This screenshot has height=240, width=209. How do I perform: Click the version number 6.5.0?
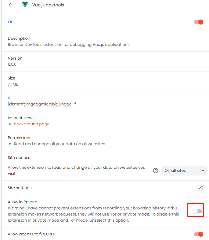[x=12, y=64]
